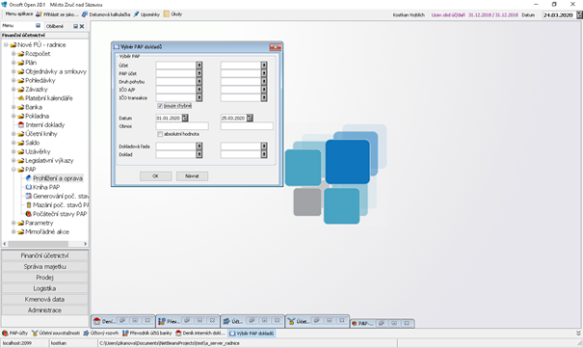Open Účetní souvztažnosti in bottom bar
Image resolution: width=583 pixels, height=348 pixels.
pos(56,334)
